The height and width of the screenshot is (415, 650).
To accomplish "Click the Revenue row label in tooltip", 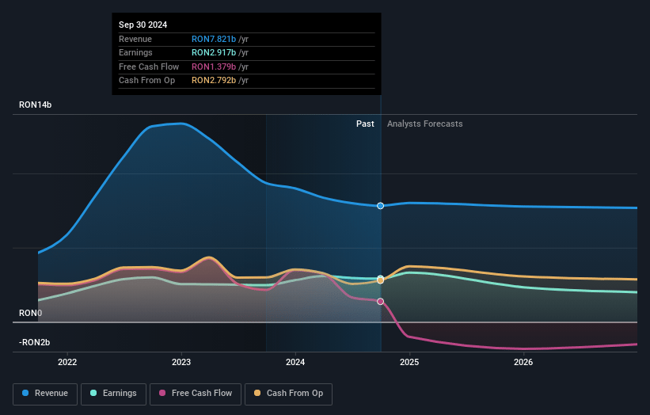I will (135, 39).
